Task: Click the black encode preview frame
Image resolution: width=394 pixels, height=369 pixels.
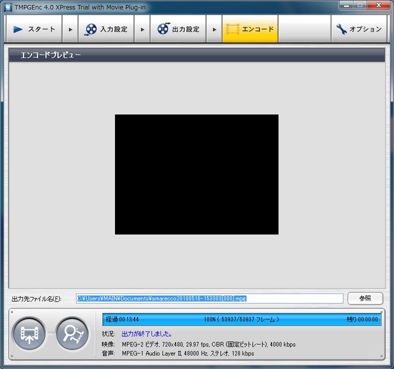Action: (196, 174)
